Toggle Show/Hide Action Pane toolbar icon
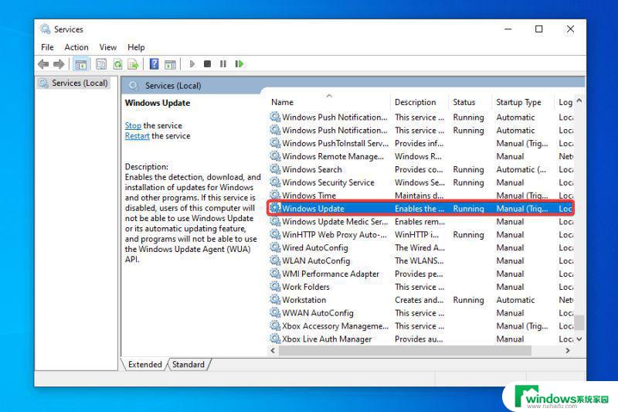The width and height of the screenshot is (618, 412). [x=170, y=64]
